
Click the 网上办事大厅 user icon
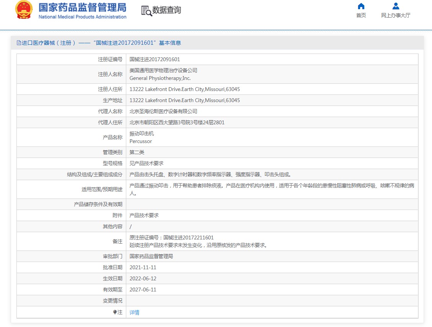[x=396, y=6]
